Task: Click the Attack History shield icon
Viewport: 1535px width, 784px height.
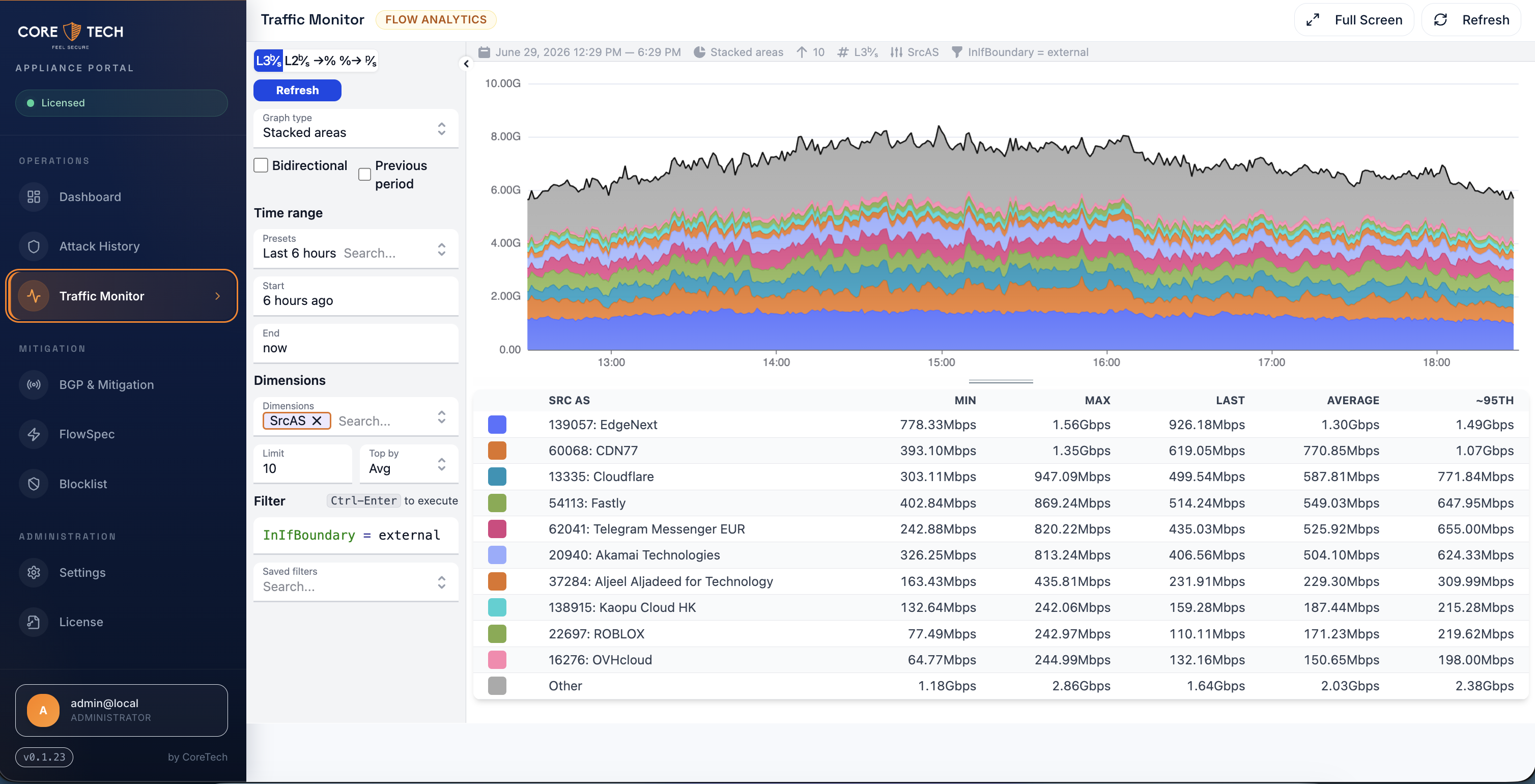Action: click(x=34, y=246)
